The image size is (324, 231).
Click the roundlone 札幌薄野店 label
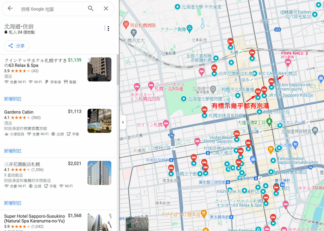pos(238,191)
